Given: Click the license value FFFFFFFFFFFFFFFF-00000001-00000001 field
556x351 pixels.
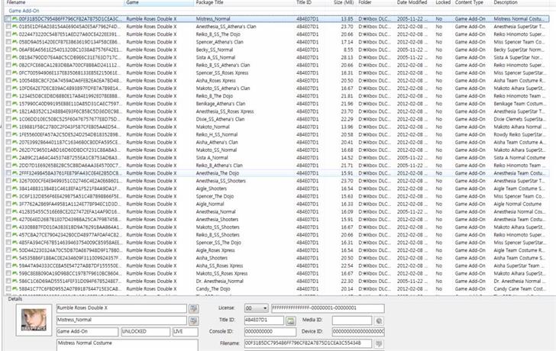Looking at the screenshot, I should point(328,308).
